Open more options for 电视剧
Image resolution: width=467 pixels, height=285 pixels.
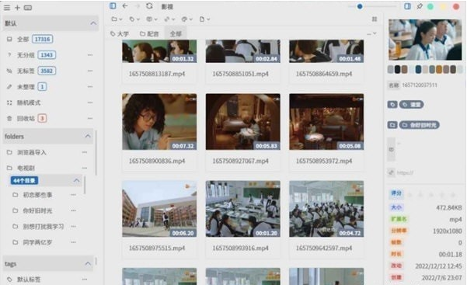pos(85,168)
